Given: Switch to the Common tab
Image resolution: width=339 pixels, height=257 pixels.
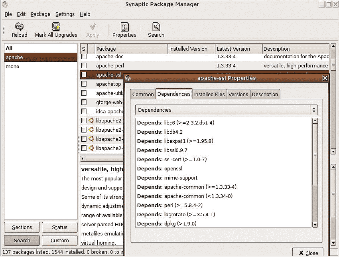Looking at the screenshot, I should coord(143,94).
